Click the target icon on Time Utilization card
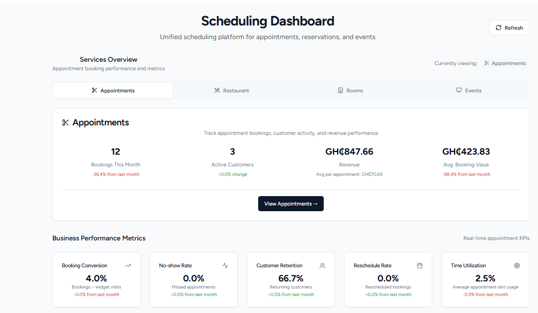Image resolution: width=538 pixels, height=313 pixels. click(517, 266)
